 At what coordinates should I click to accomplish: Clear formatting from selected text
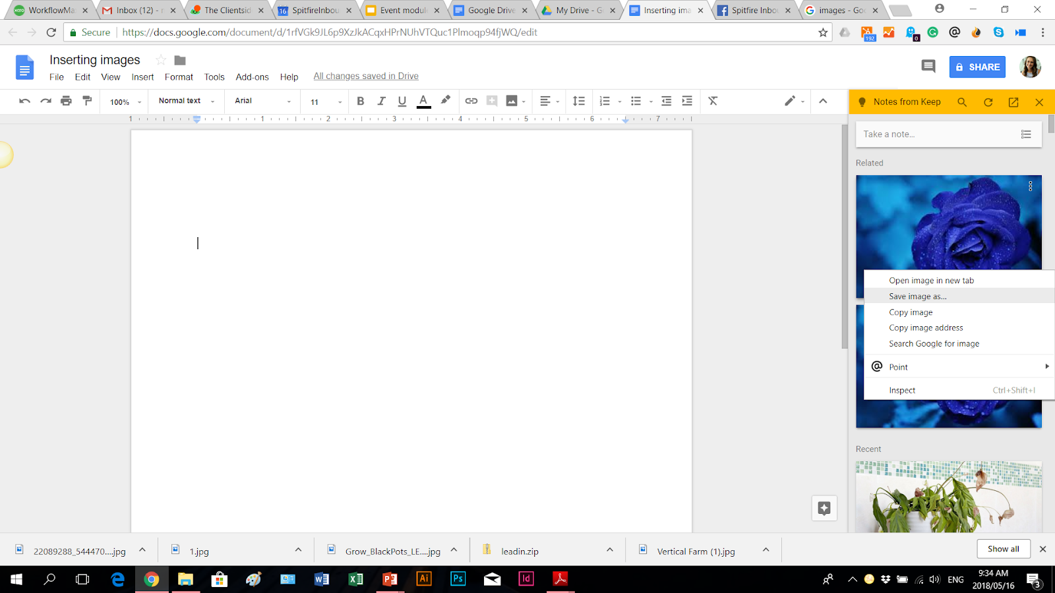pyautogui.click(x=713, y=101)
